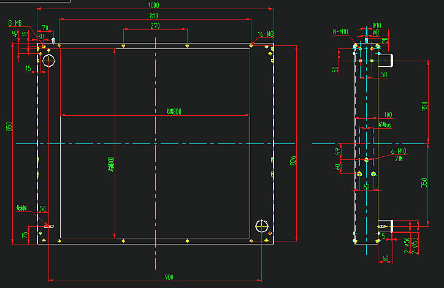Select the 270 dimension text

click(155, 26)
